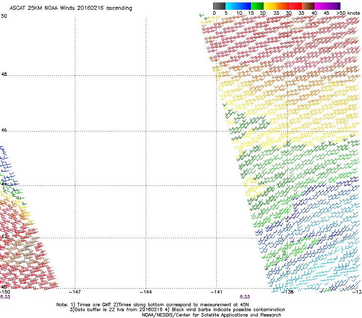This screenshot has height=318, width=362.
Task: Click the '20' label on the knots scale
Action: click(x=263, y=13)
